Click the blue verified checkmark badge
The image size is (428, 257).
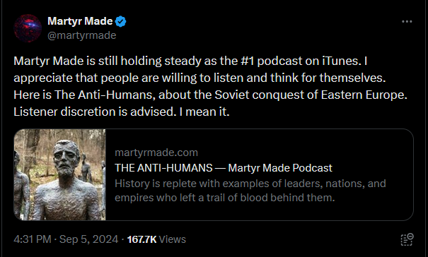coord(121,21)
